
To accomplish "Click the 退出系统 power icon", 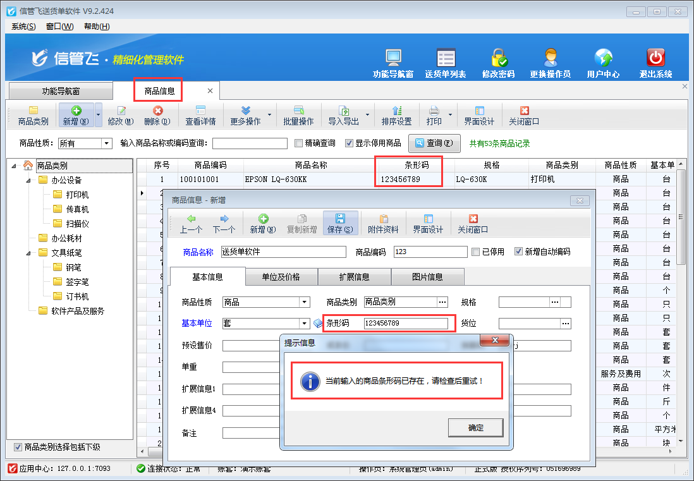I will (655, 58).
